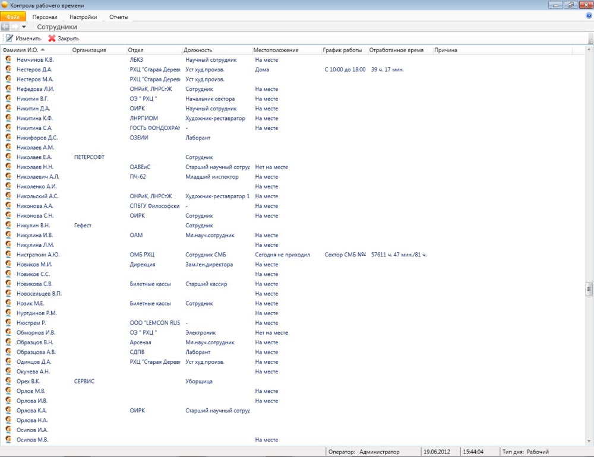Expand the toolbar overflow options at right edge
Screen dimensions: 594x457
(590, 39)
